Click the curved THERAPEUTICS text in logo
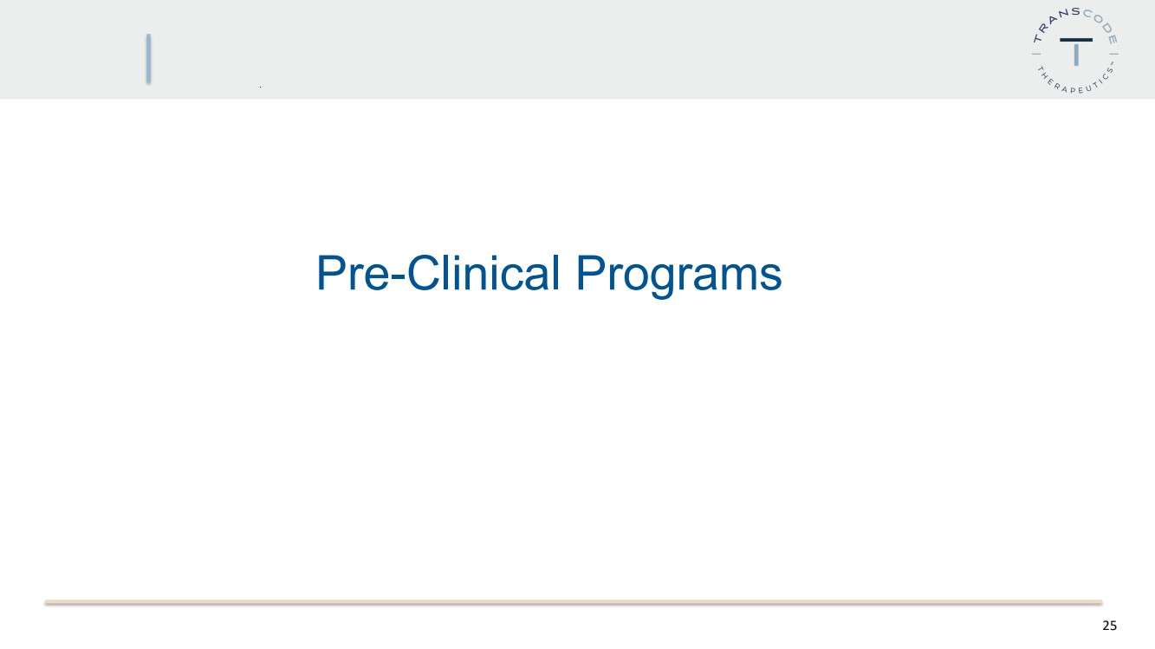Screen dimensions: 1155x649 (x=1075, y=81)
